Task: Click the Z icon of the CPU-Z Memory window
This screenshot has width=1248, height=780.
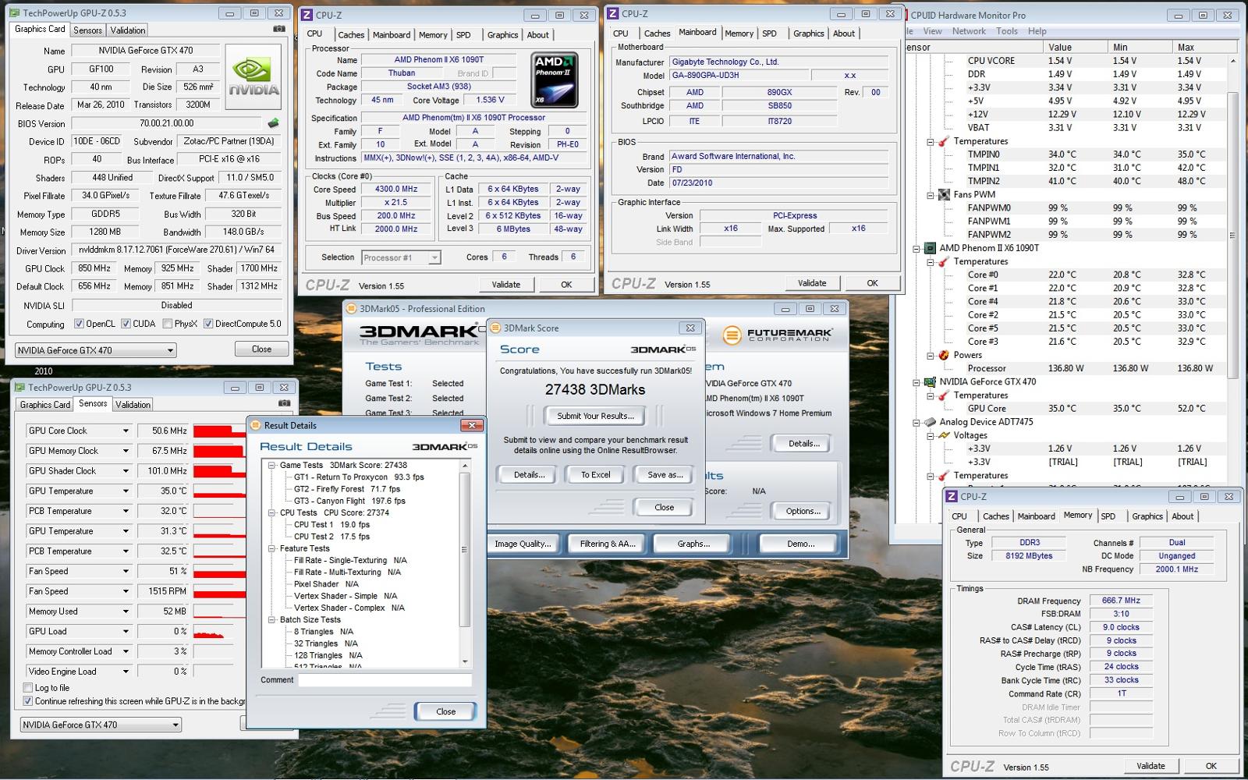Action: click(952, 496)
